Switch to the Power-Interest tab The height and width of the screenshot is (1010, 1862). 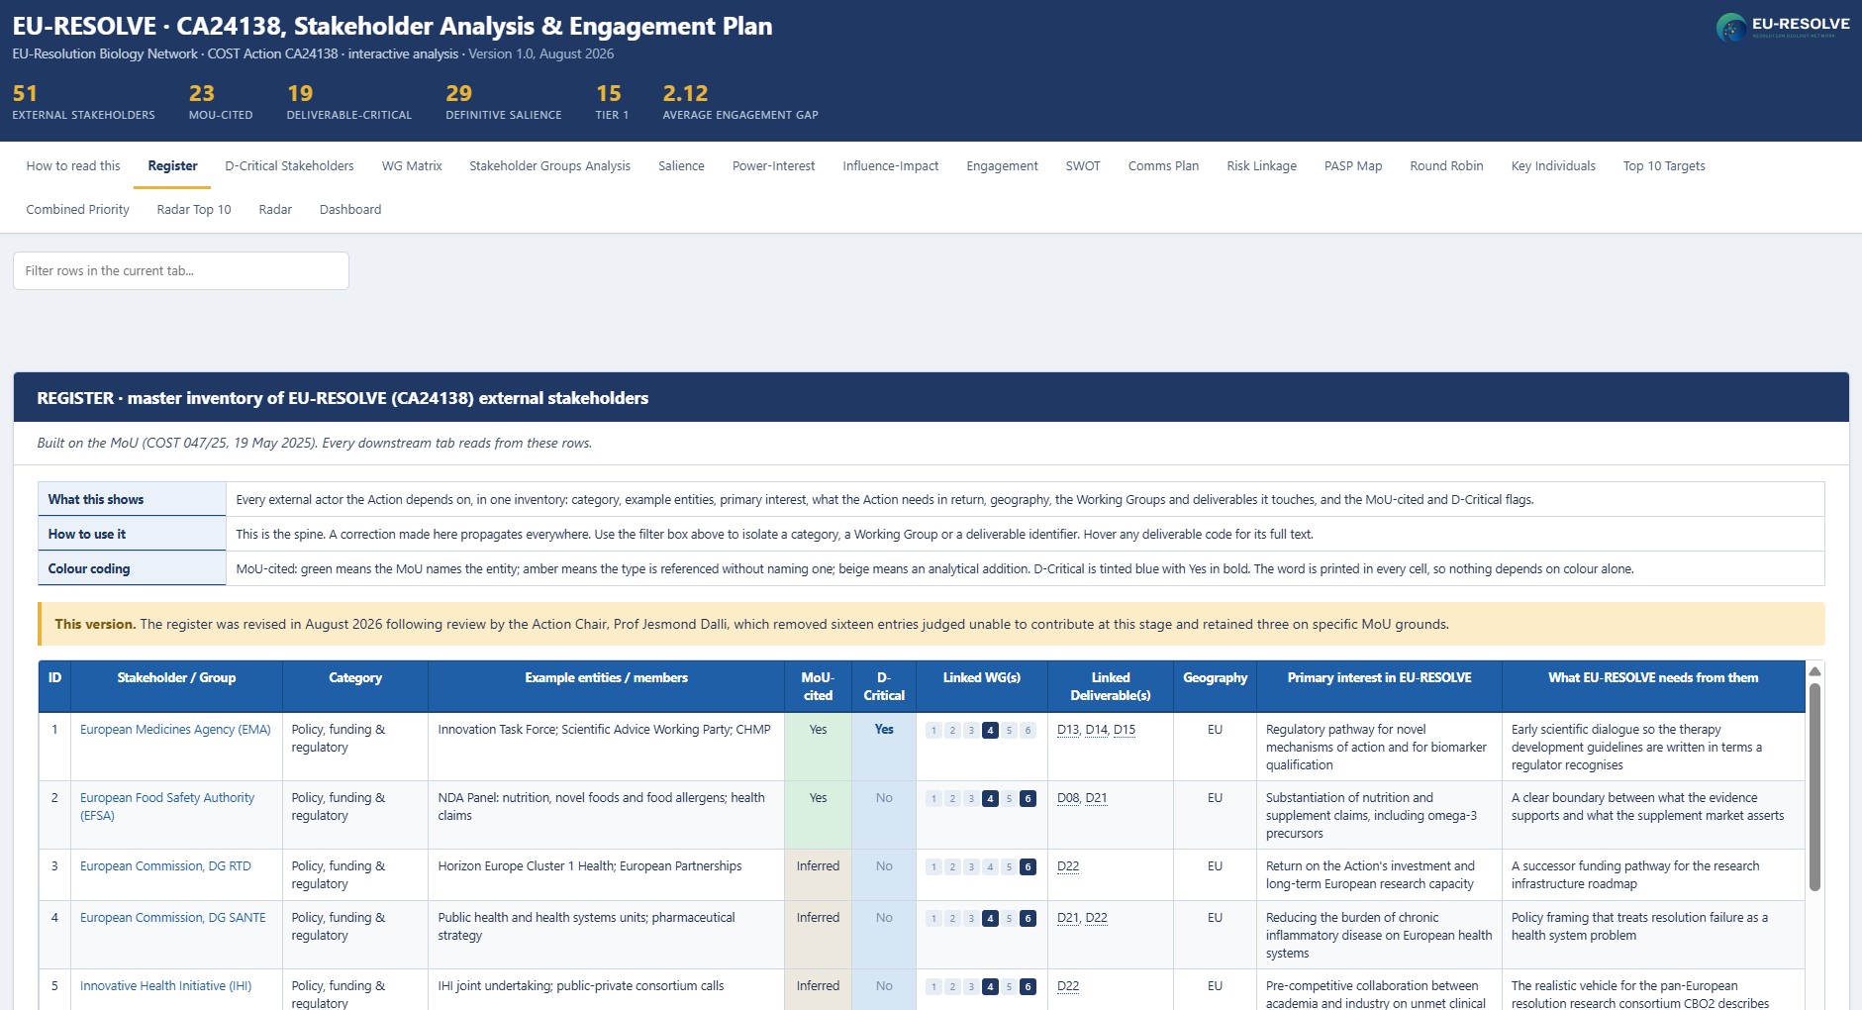773,166
